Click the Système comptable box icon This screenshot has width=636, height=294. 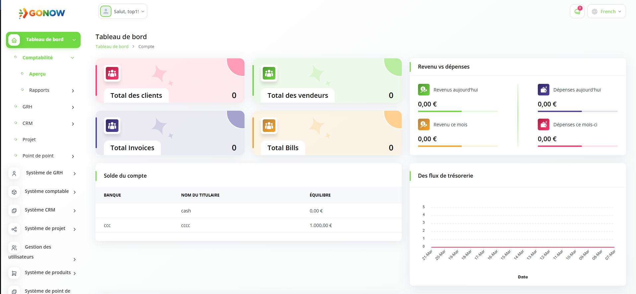(x=14, y=192)
